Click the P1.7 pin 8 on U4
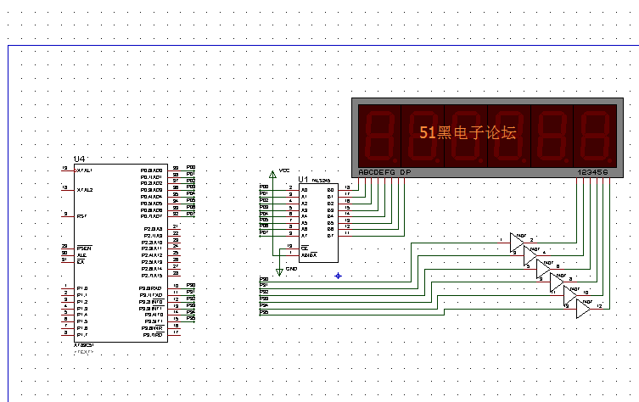 (68, 334)
